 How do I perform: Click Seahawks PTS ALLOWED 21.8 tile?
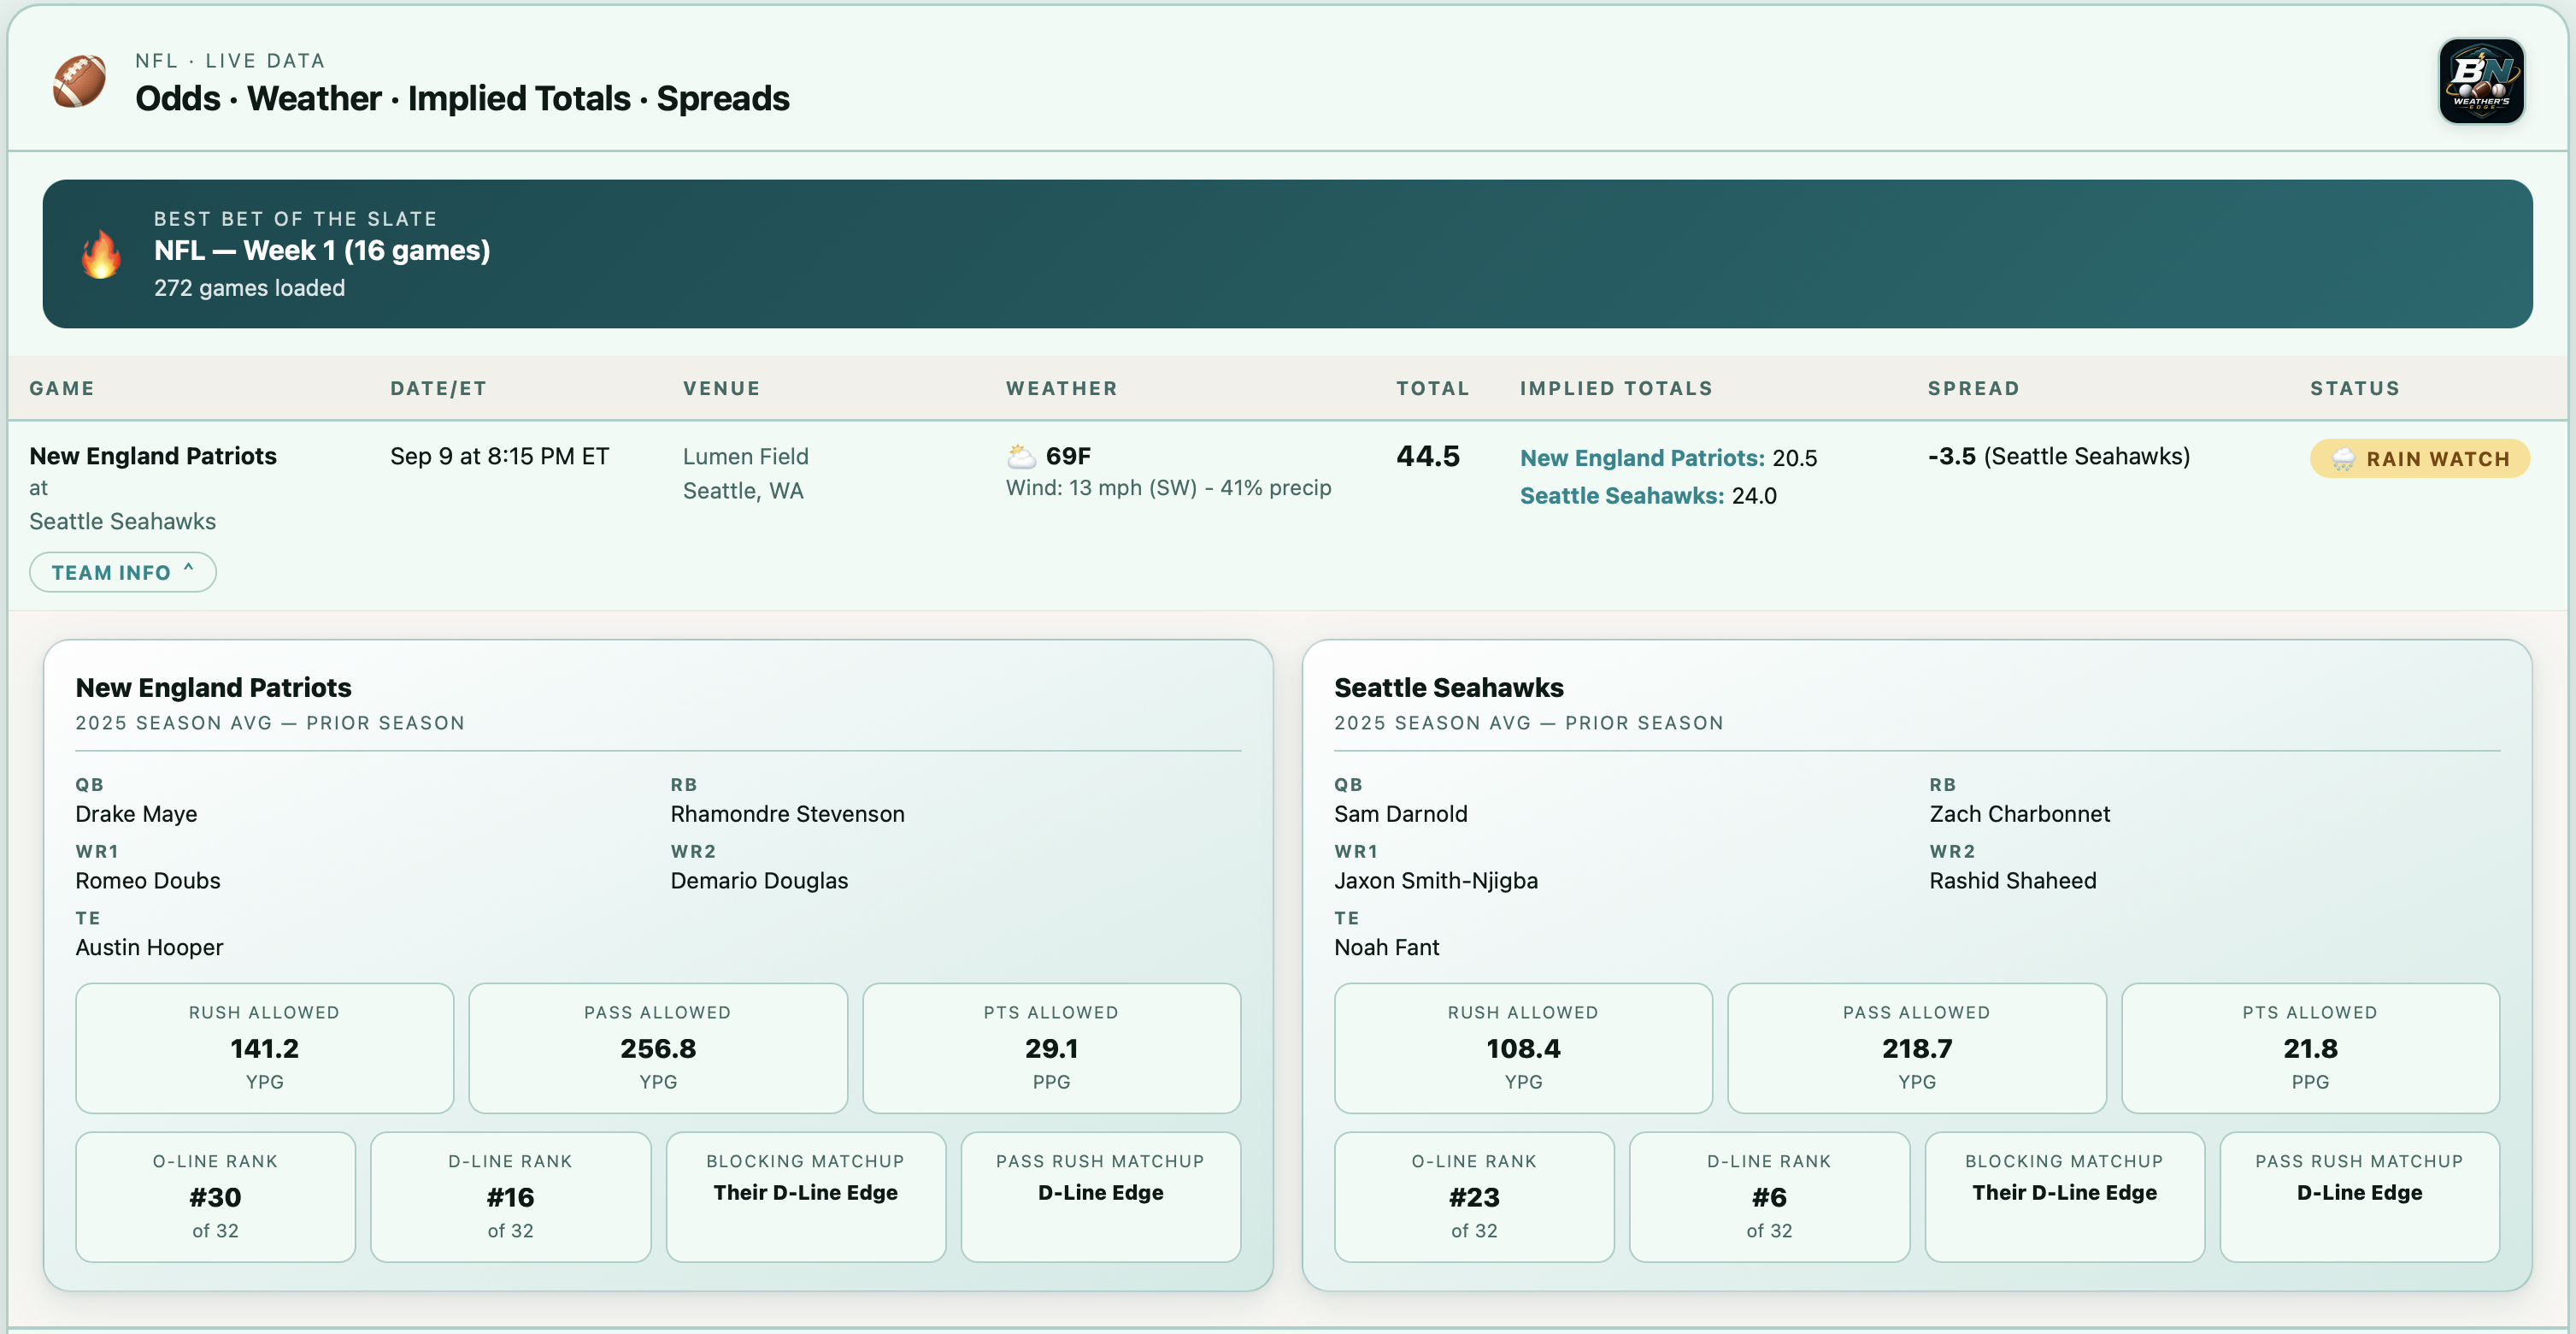pos(2310,1048)
